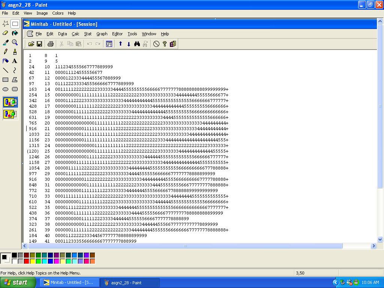384x288 pixels.
Task: Pick the Magnifier tool
Action: 15,42
